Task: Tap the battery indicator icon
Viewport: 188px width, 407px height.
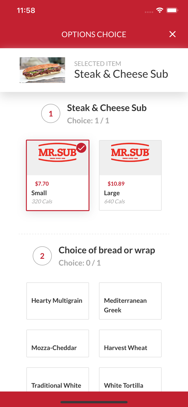Action: tap(171, 10)
